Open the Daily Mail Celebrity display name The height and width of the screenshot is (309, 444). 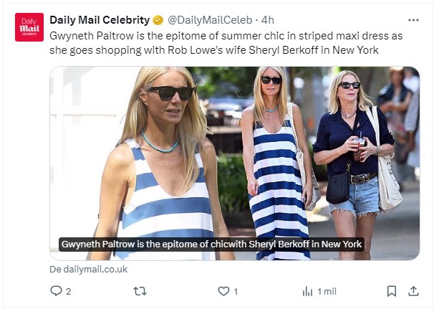click(100, 20)
